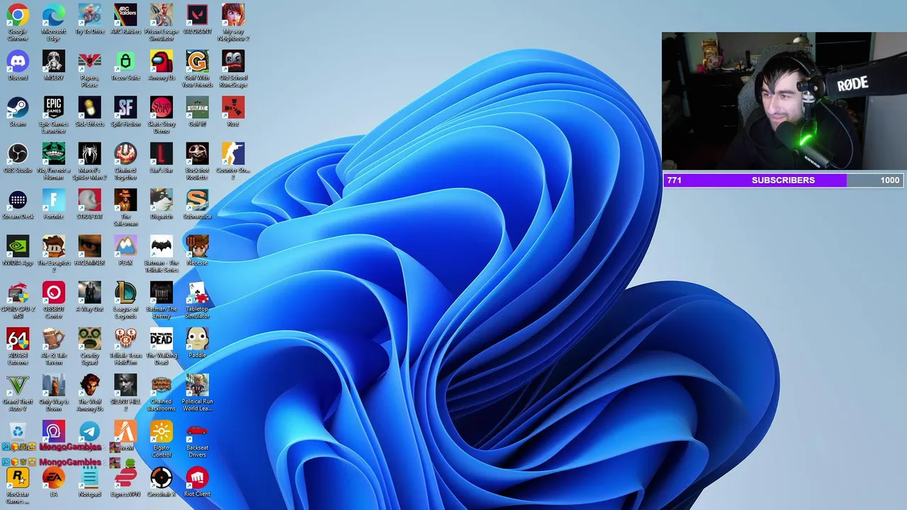Image resolution: width=907 pixels, height=510 pixels.
Task: Launch the OBSBOT Center icon
Action: tap(54, 293)
